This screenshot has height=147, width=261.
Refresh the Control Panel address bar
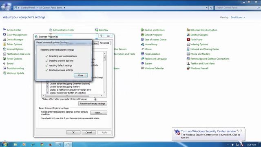pyautogui.click(x=211, y=8)
